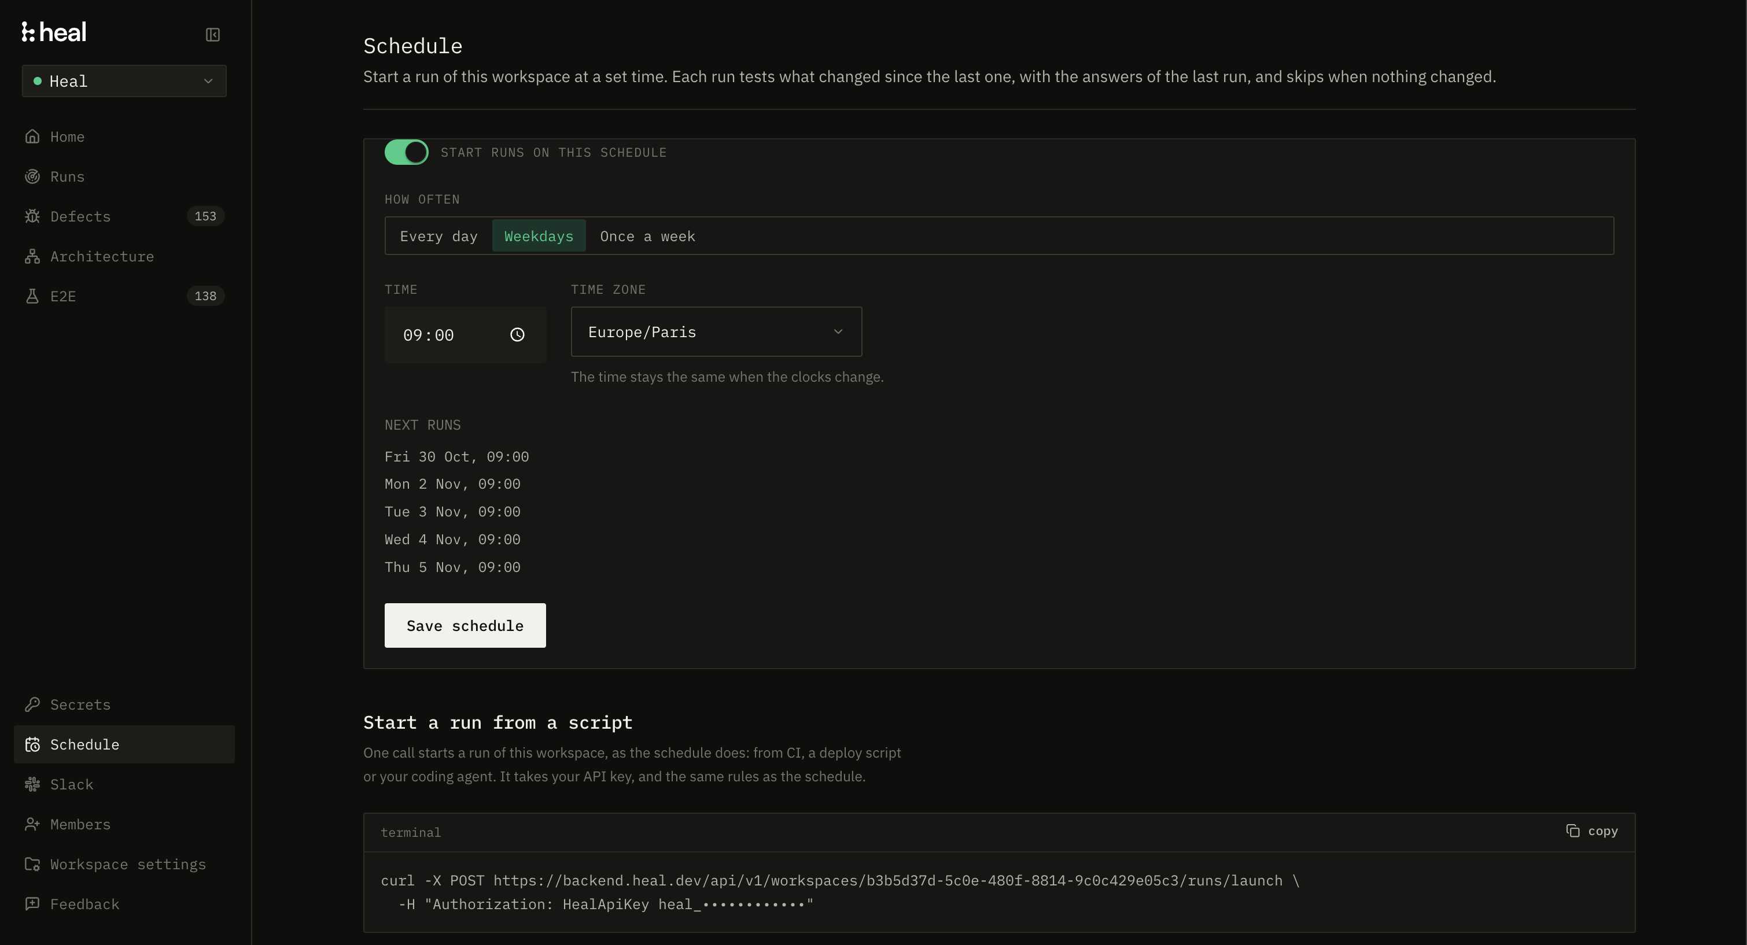Image resolution: width=1747 pixels, height=945 pixels.
Task: Select the Every day frequency option
Action: 438,236
